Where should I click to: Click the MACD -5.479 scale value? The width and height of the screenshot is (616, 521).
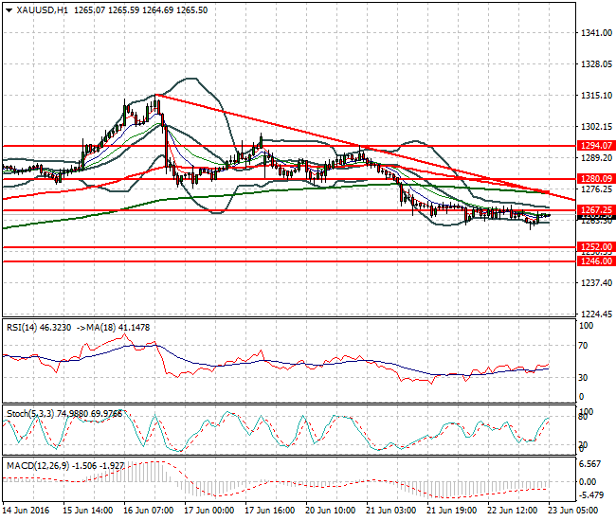click(591, 495)
